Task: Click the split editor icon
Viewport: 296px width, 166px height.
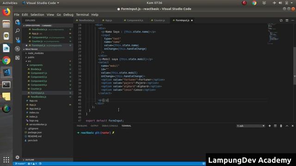Action: click(x=287, y=20)
